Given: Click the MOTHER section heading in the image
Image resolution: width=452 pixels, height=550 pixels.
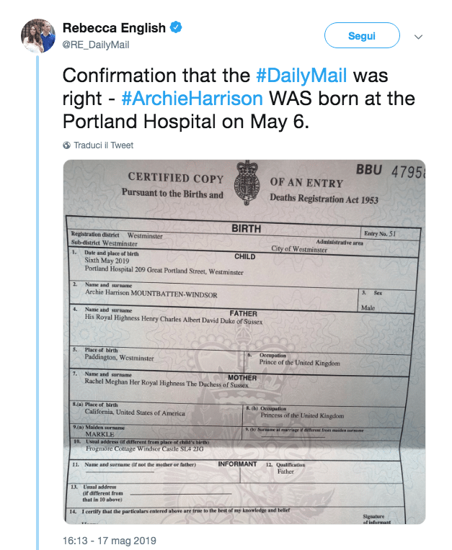Looking at the screenshot, I should pos(242,378).
